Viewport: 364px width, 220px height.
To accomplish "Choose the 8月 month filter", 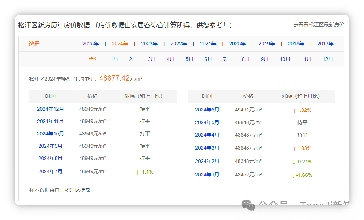I will pos(246,59).
